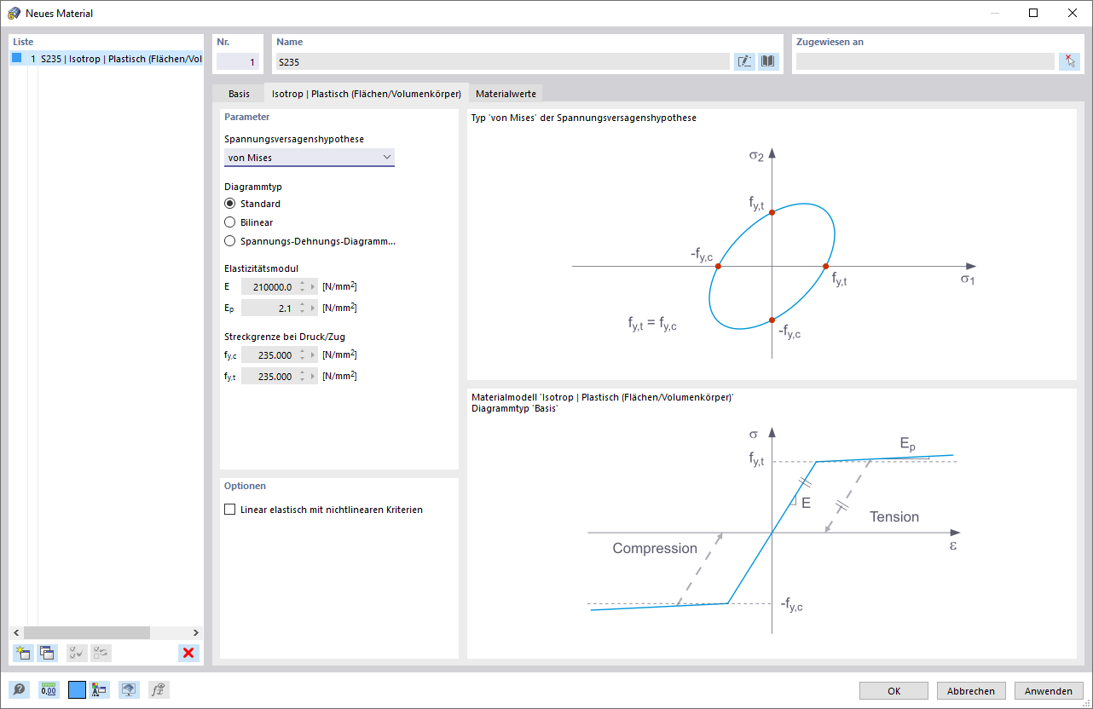Click the Abbrechen button
Screen dimensions: 1093x709
(971, 691)
